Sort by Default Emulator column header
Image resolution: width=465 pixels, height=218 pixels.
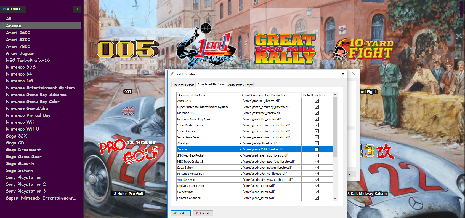tap(317, 95)
